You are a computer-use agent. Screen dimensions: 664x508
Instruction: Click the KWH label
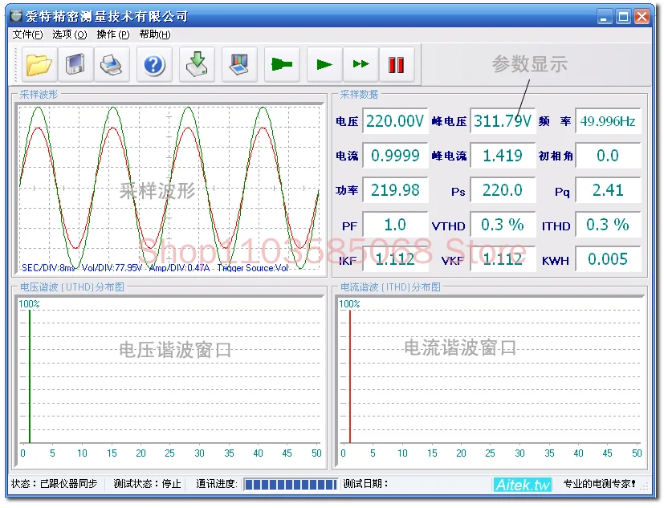coord(556,261)
